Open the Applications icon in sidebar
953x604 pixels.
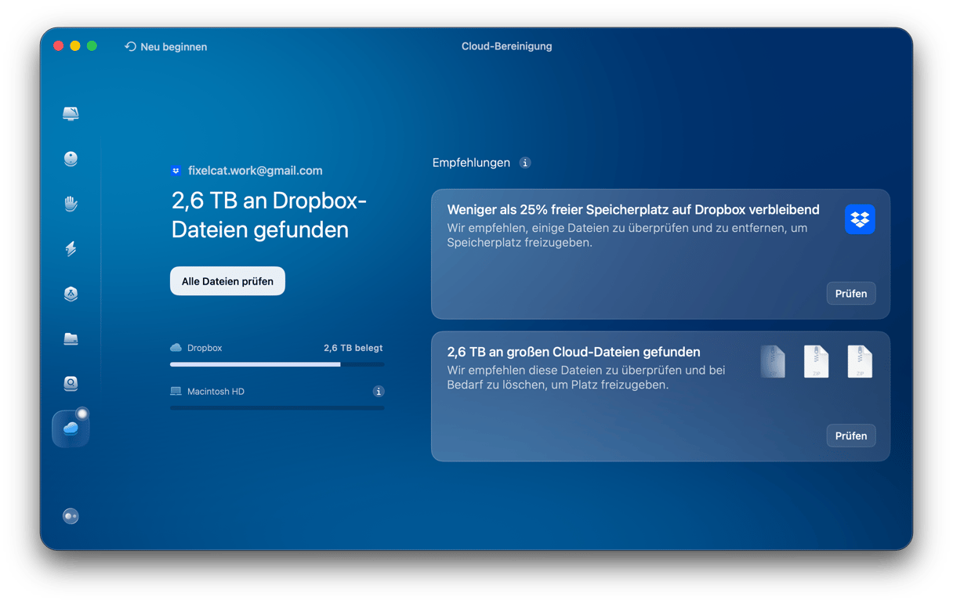click(71, 294)
